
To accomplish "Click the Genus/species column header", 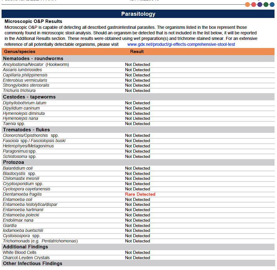I will (20, 51).
